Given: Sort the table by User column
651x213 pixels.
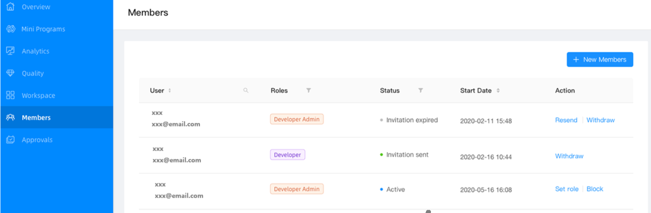Looking at the screenshot, I should pos(169,91).
